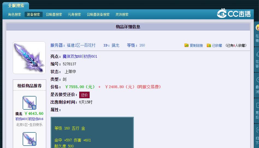Click the status value 上架中
This screenshot has height=148, width=259.
point(70,72)
